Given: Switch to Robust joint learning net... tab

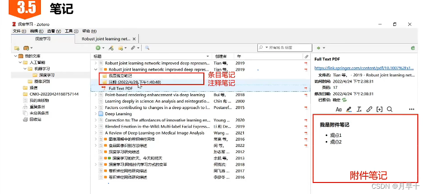Looking at the screenshot, I should [107, 39].
